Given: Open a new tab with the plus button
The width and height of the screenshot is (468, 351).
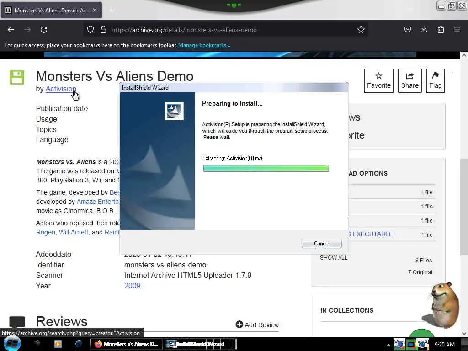Looking at the screenshot, I should [112, 11].
